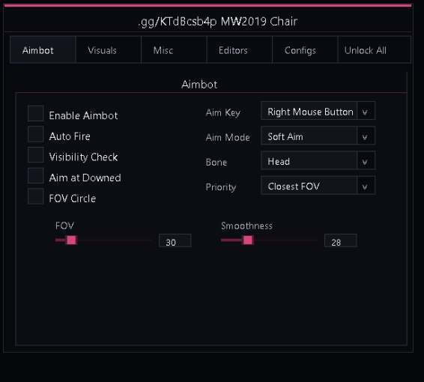424x382 pixels.
Task: Open the Aim Key dropdown
Action: [x=318, y=111]
